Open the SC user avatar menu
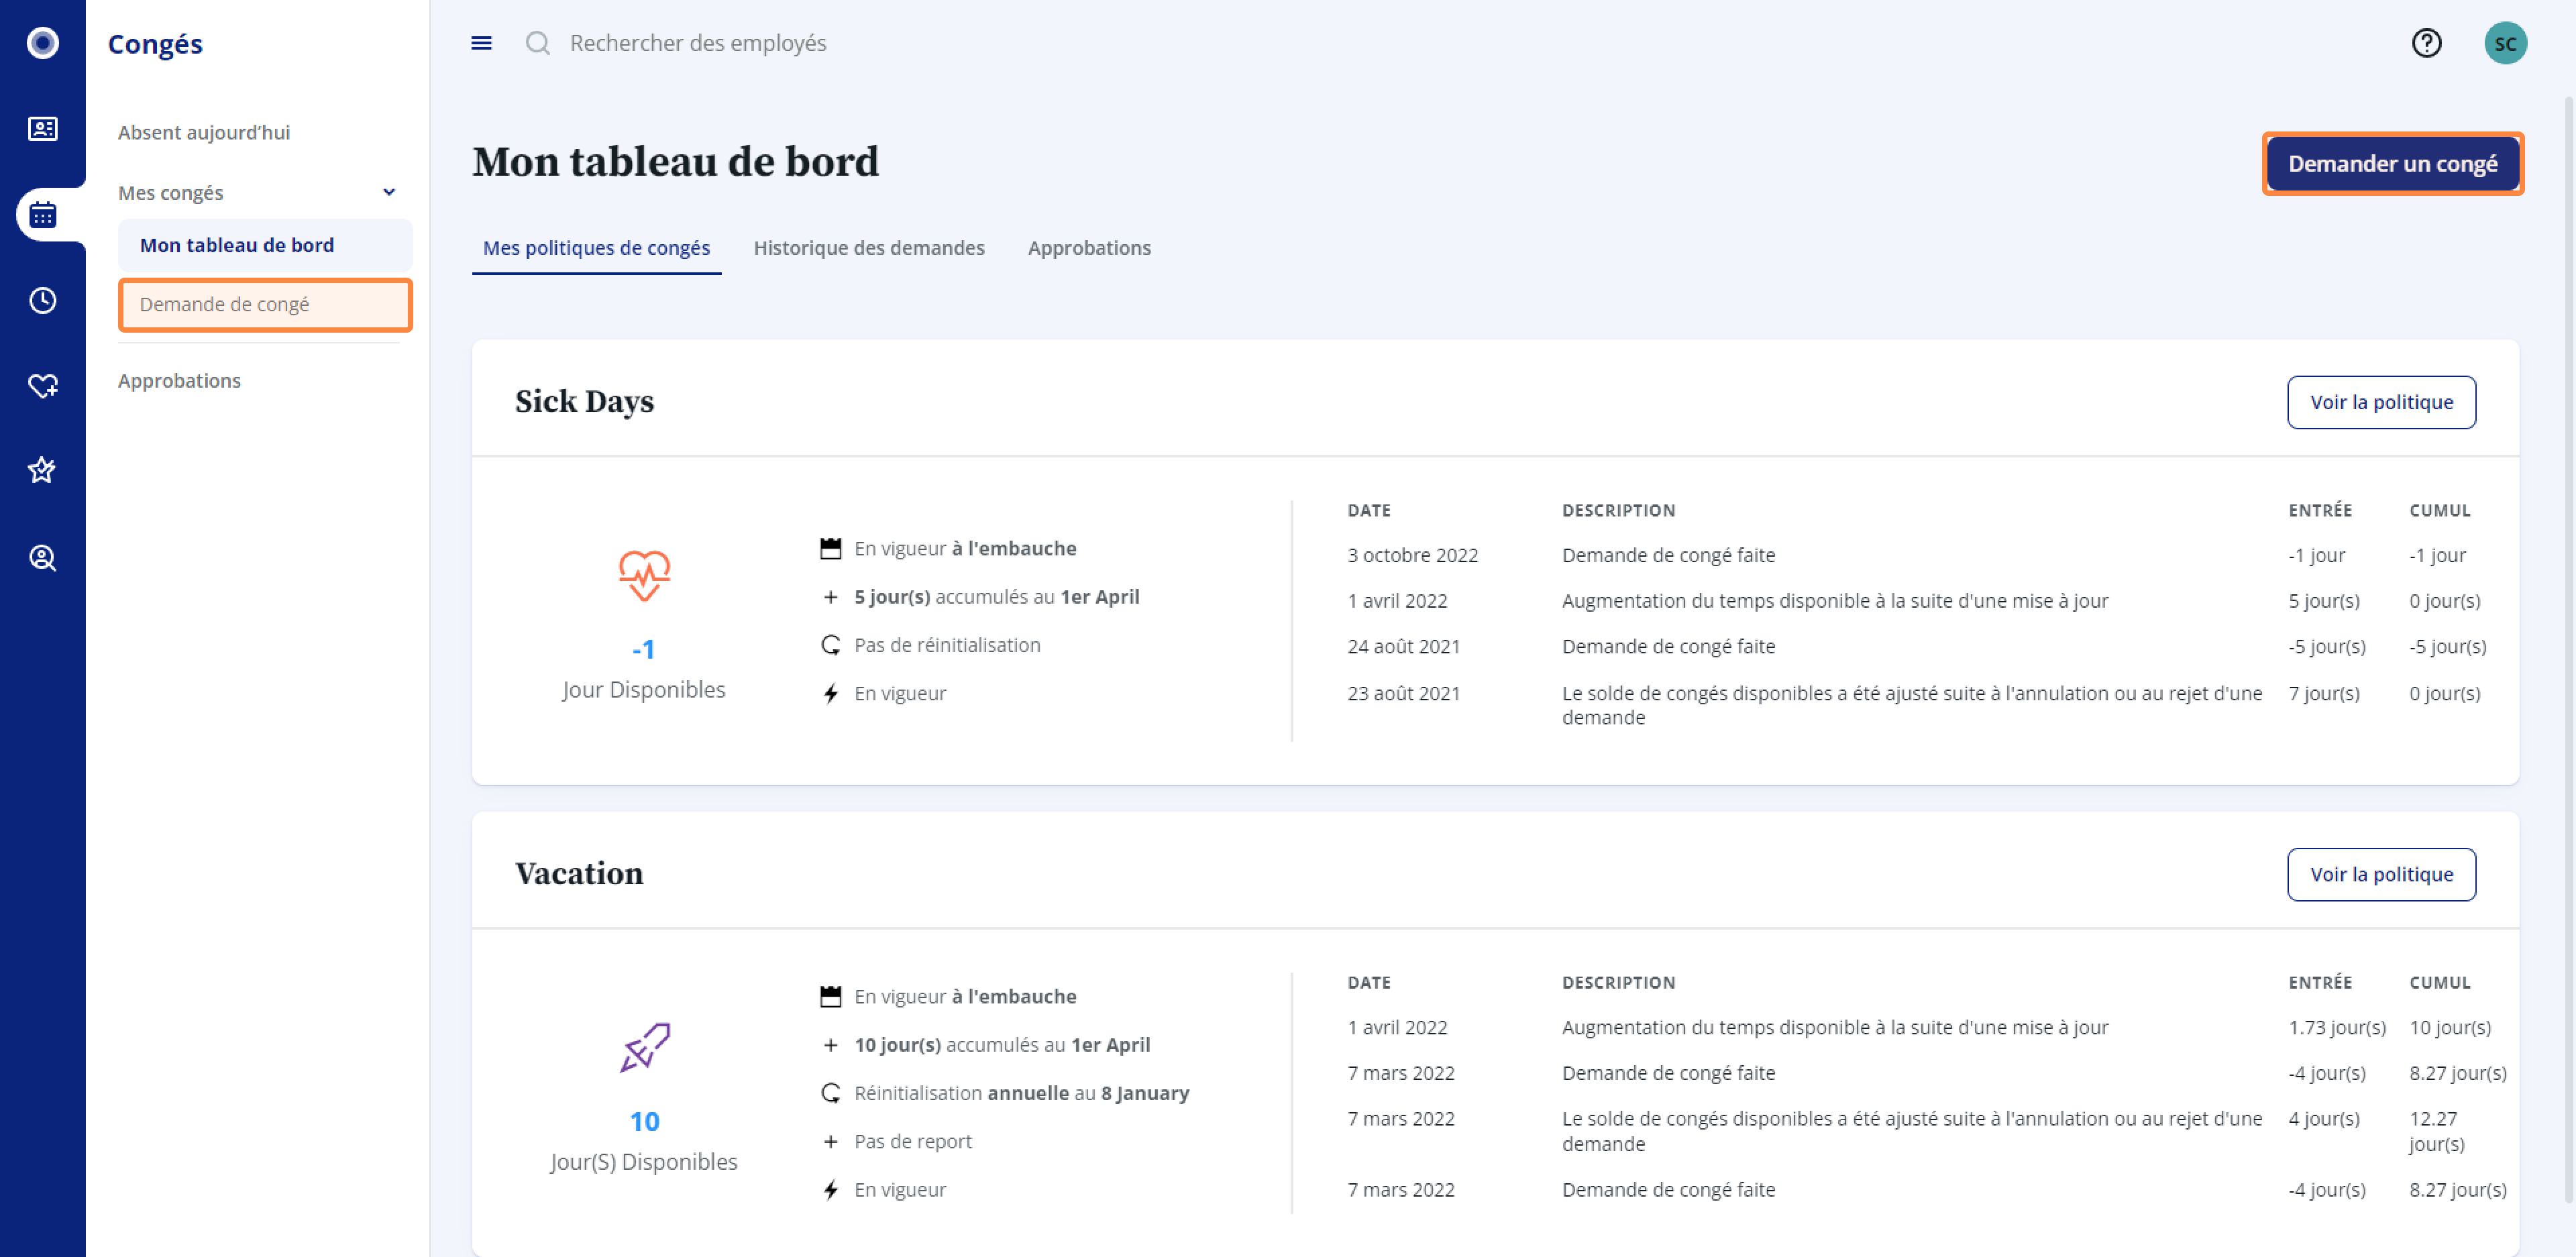This screenshot has height=1257, width=2576. (x=2505, y=43)
